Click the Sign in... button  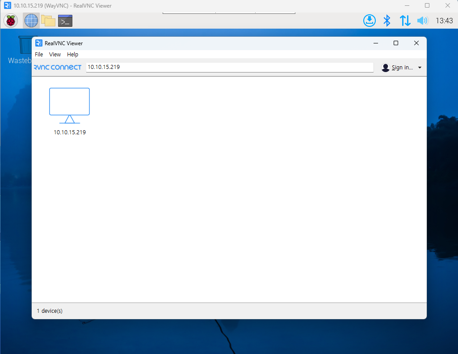[x=402, y=68]
